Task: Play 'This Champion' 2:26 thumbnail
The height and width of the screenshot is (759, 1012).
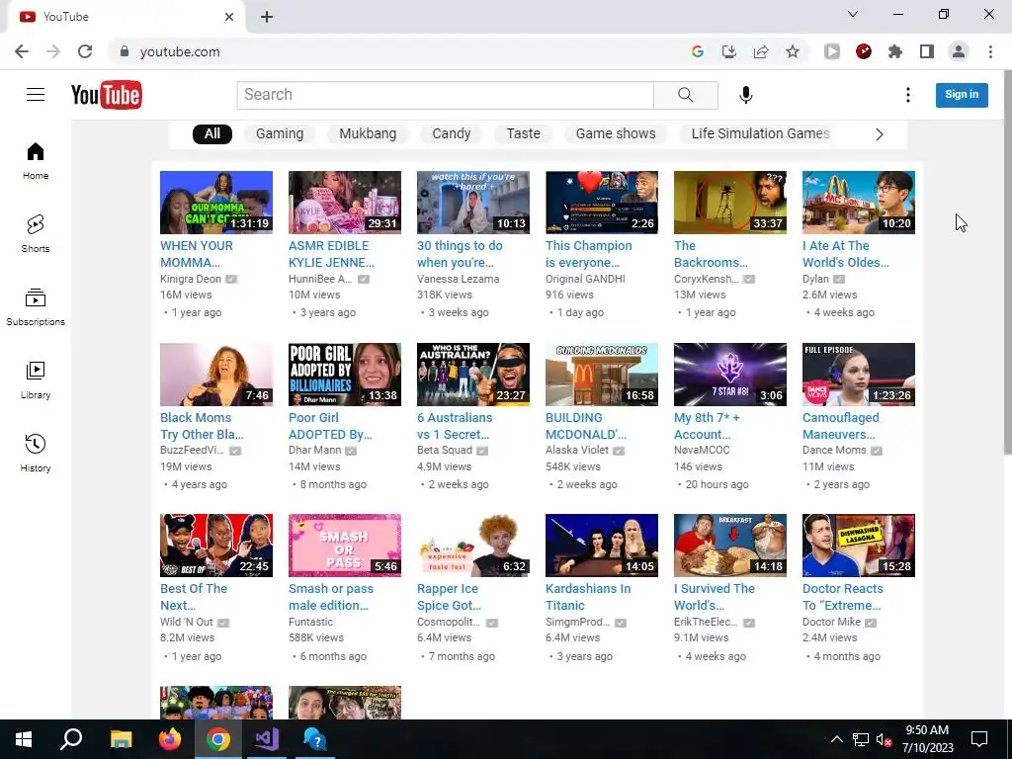Action: point(602,202)
